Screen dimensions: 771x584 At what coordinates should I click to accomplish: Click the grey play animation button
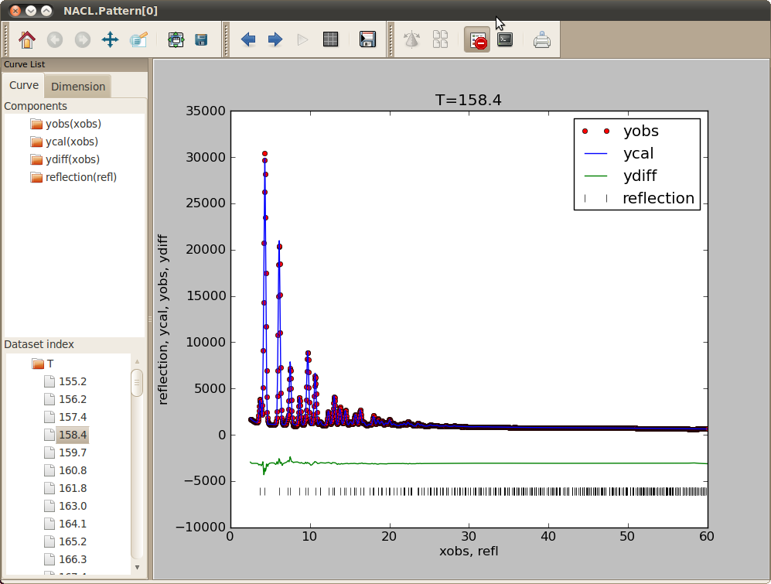(x=303, y=40)
